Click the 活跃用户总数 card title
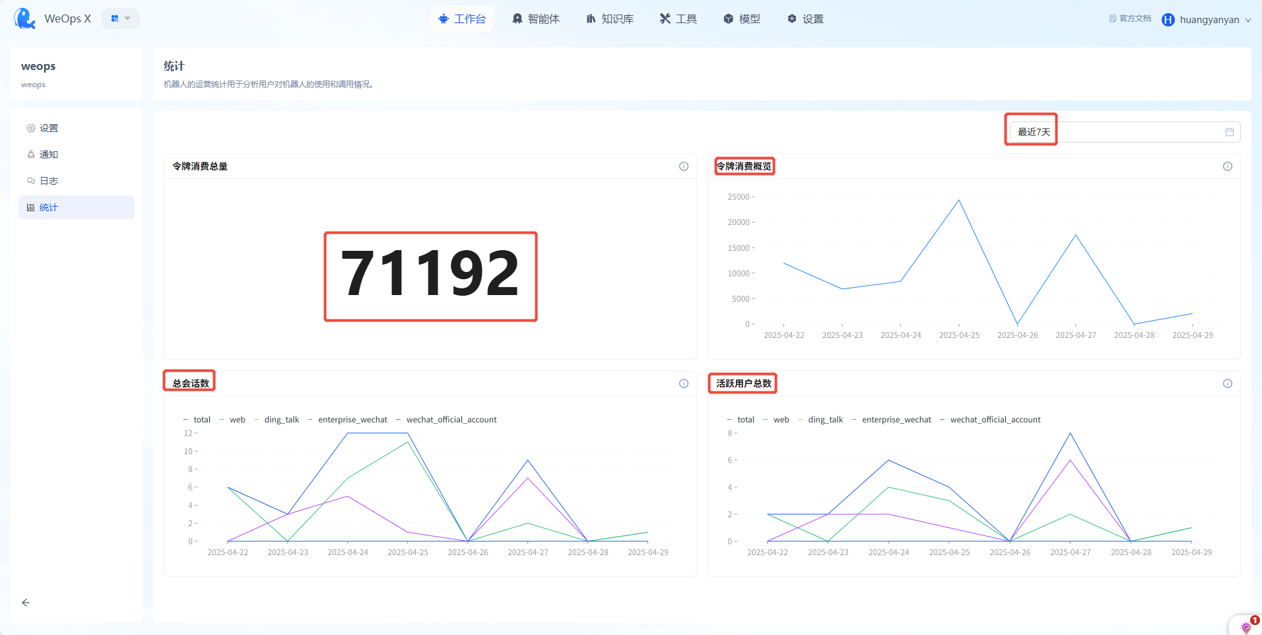Image resolution: width=1262 pixels, height=635 pixels. pos(744,384)
